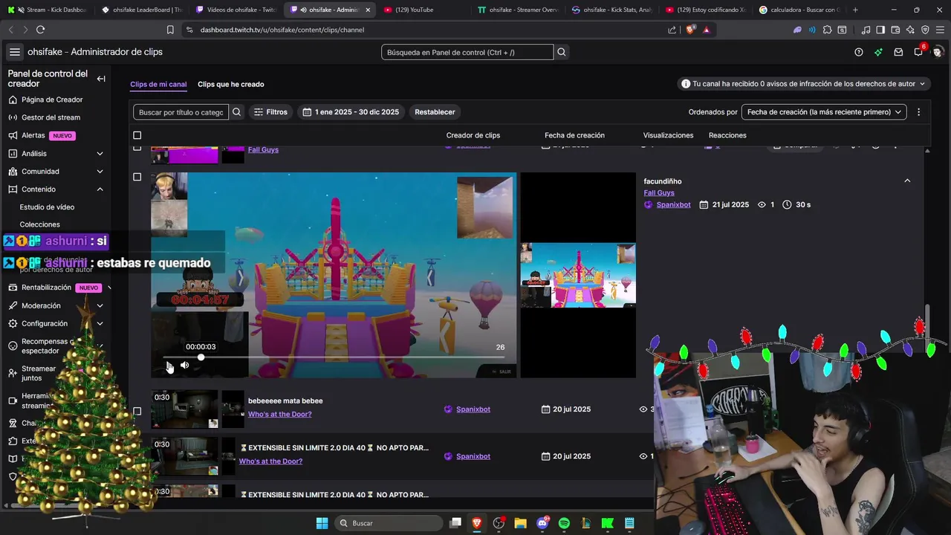Reload the browser page

40,30
